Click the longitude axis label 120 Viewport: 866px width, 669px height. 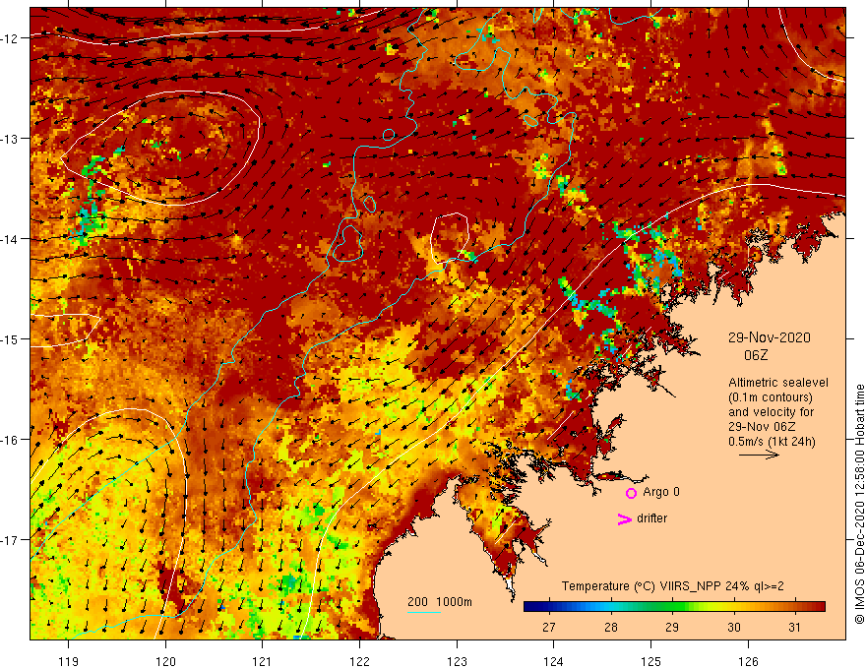click(x=165, y=661)
